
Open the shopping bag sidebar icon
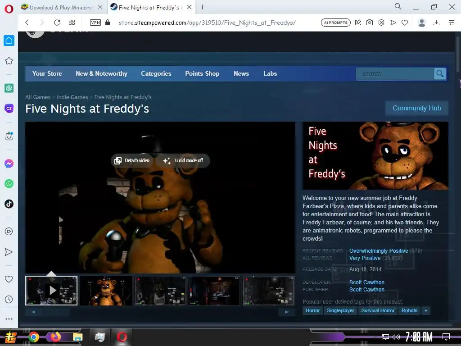click(x=9, y=136)
